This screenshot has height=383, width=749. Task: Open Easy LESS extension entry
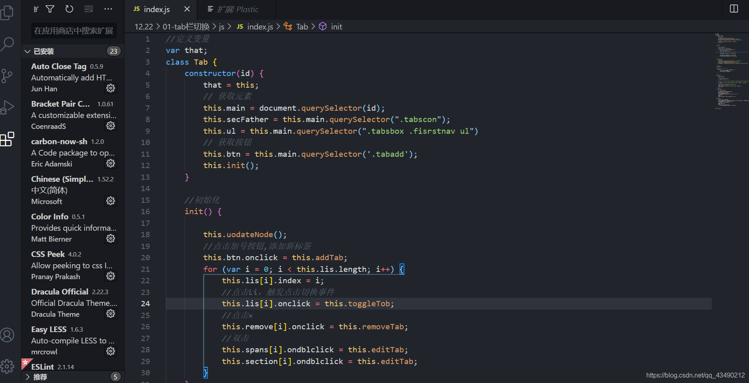pos(73,340)
